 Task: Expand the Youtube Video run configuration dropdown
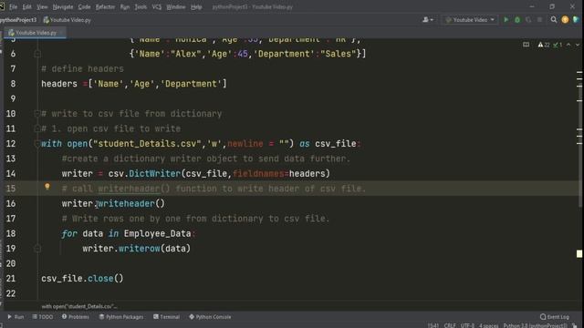pyautogui.click(x=493, y=20)
